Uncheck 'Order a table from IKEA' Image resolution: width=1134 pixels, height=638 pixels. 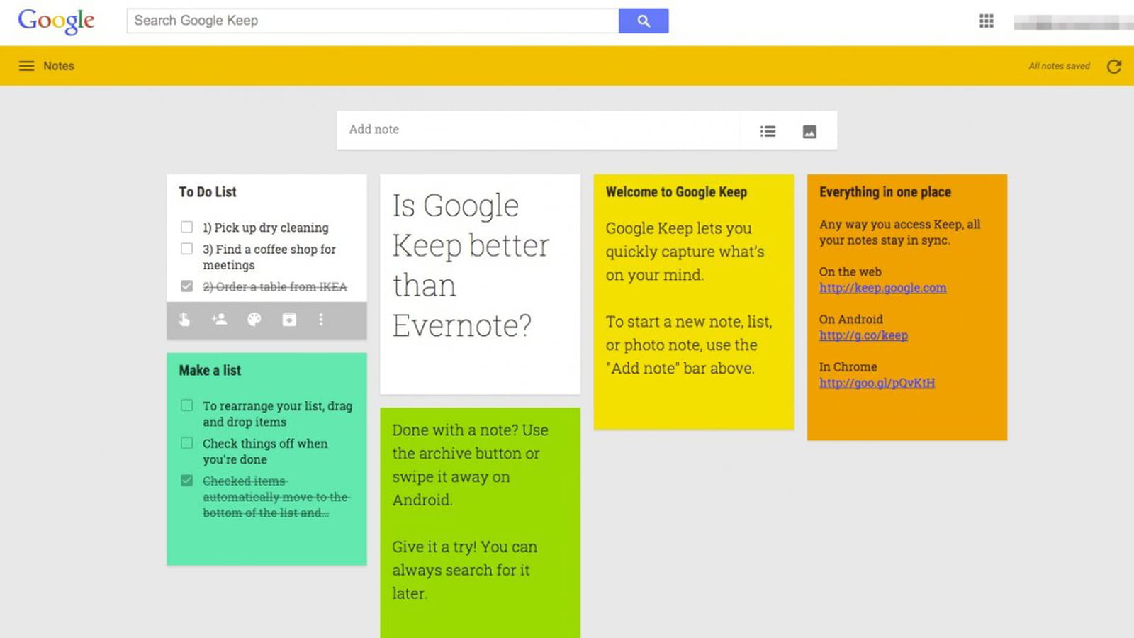pos(186,286)
